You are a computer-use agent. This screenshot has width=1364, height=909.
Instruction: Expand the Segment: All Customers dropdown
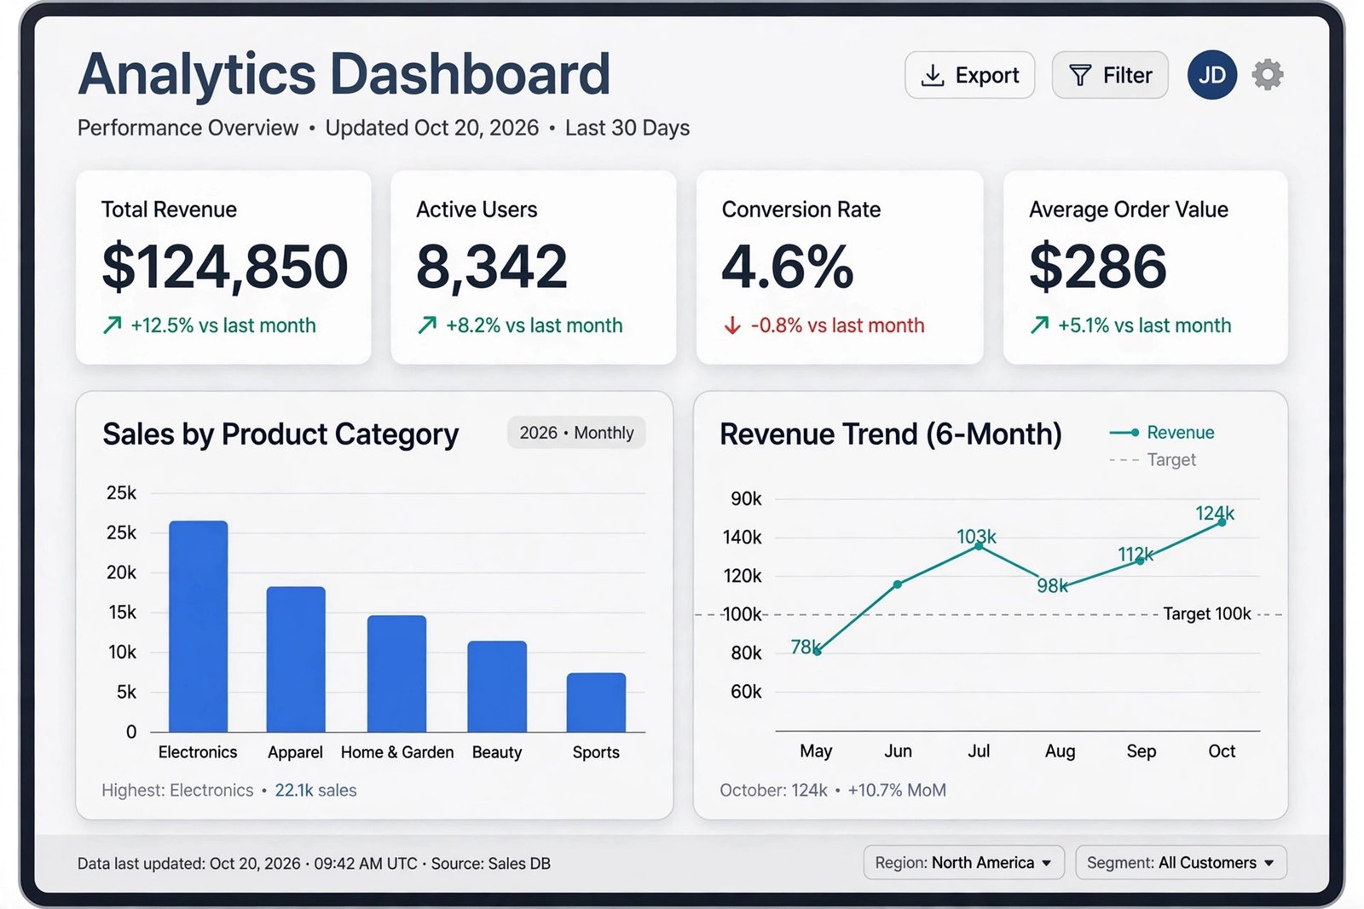coord(1181,863)
